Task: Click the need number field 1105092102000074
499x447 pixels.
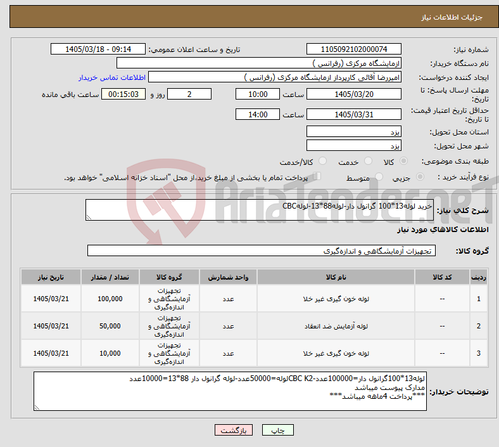Action: 354,49
